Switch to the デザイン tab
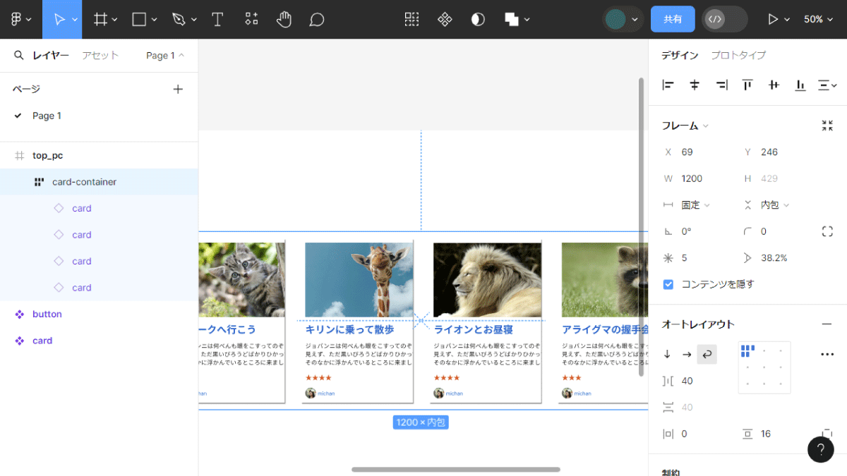The width and height of the screenshot is (847, 476). point(680,55)
